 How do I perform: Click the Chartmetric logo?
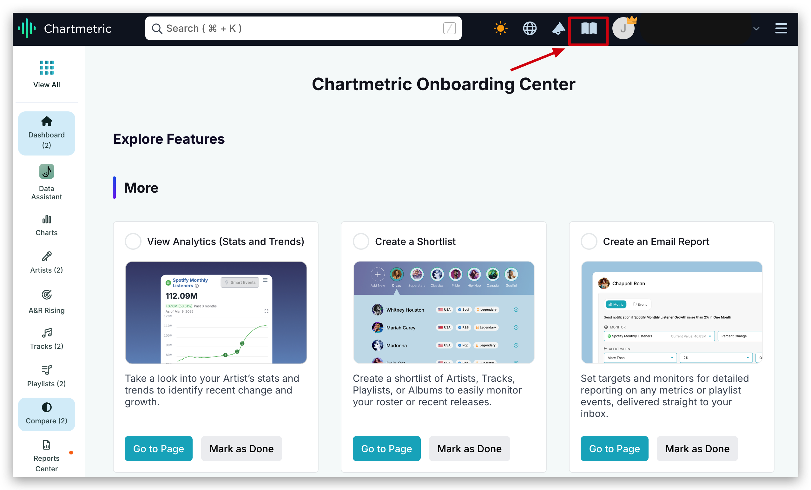(x=65, y=29)
